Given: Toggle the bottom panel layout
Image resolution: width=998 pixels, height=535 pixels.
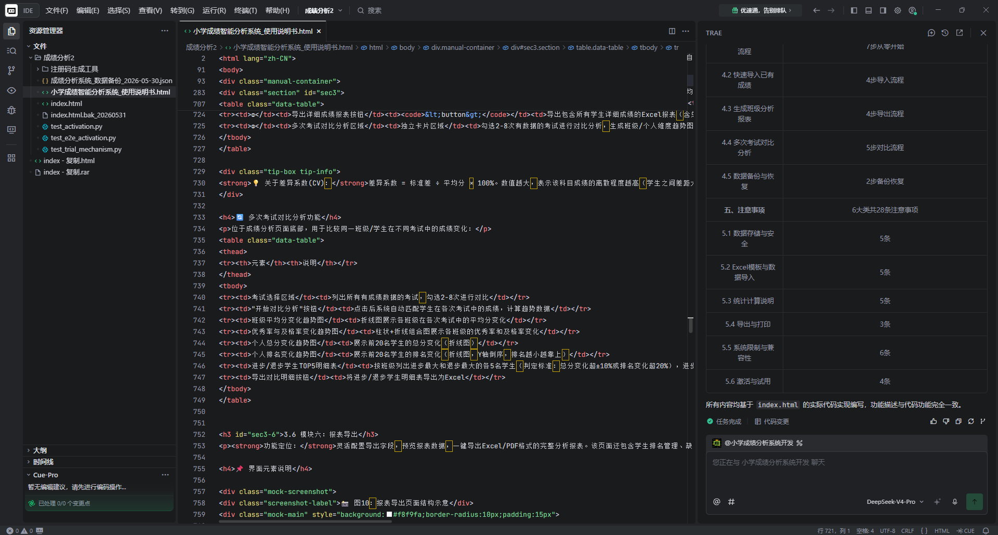Looking at the screenshot, I should (x=869, y=10).
